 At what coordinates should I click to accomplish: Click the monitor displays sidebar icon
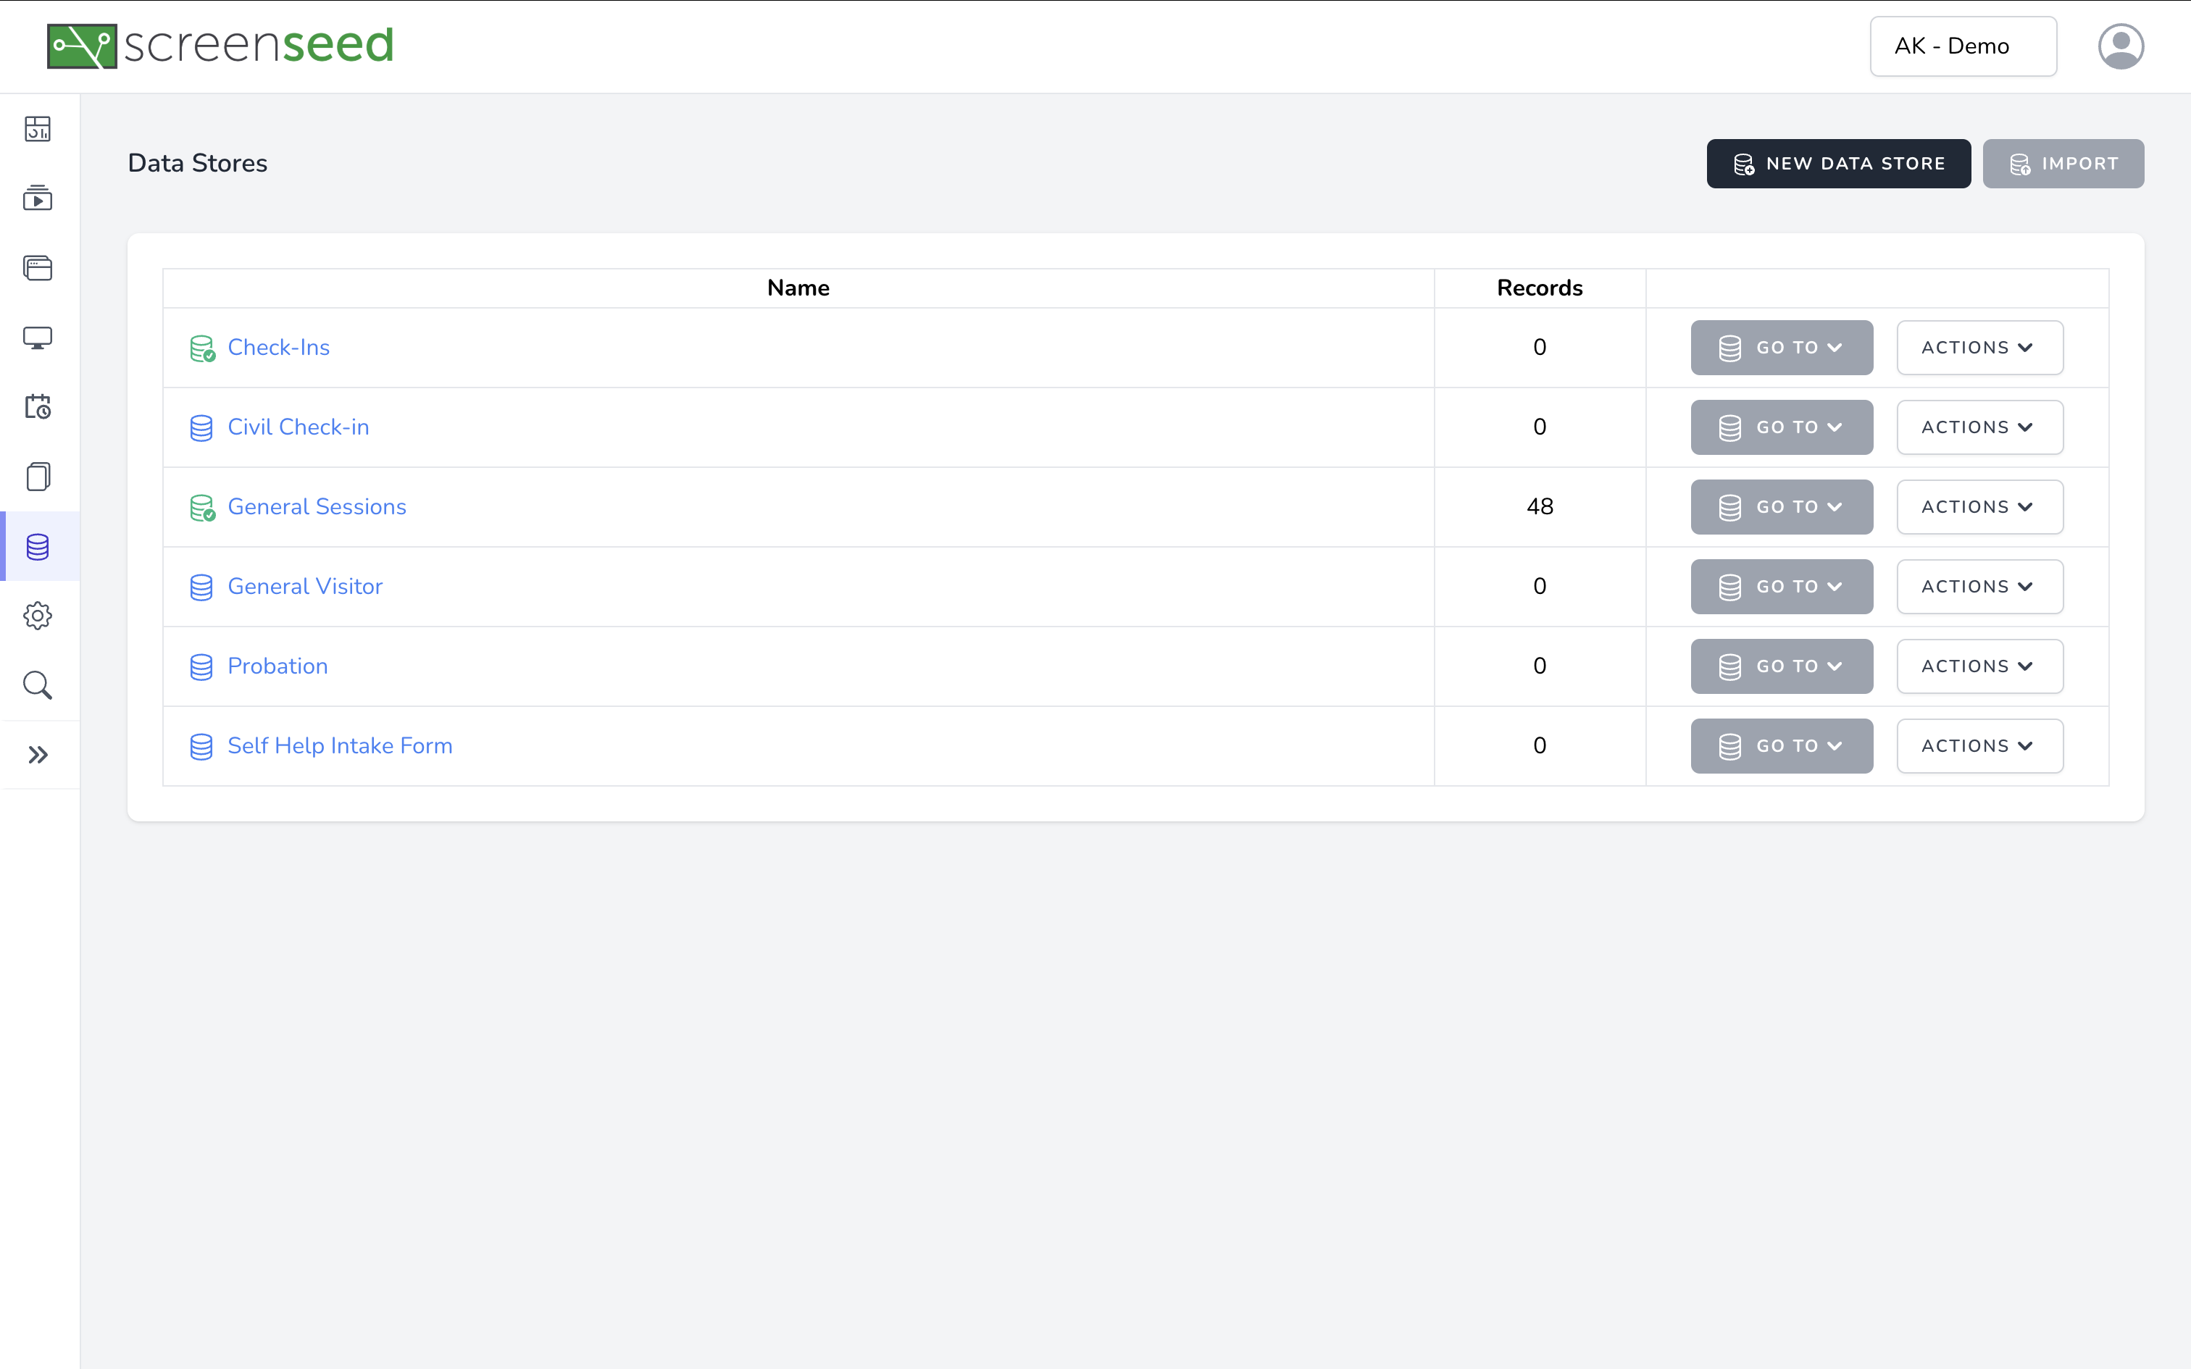click(x=37, y=338)
